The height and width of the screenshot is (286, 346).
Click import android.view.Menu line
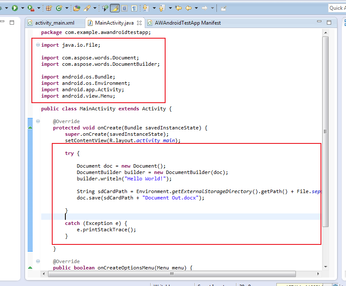pos(78,96)
